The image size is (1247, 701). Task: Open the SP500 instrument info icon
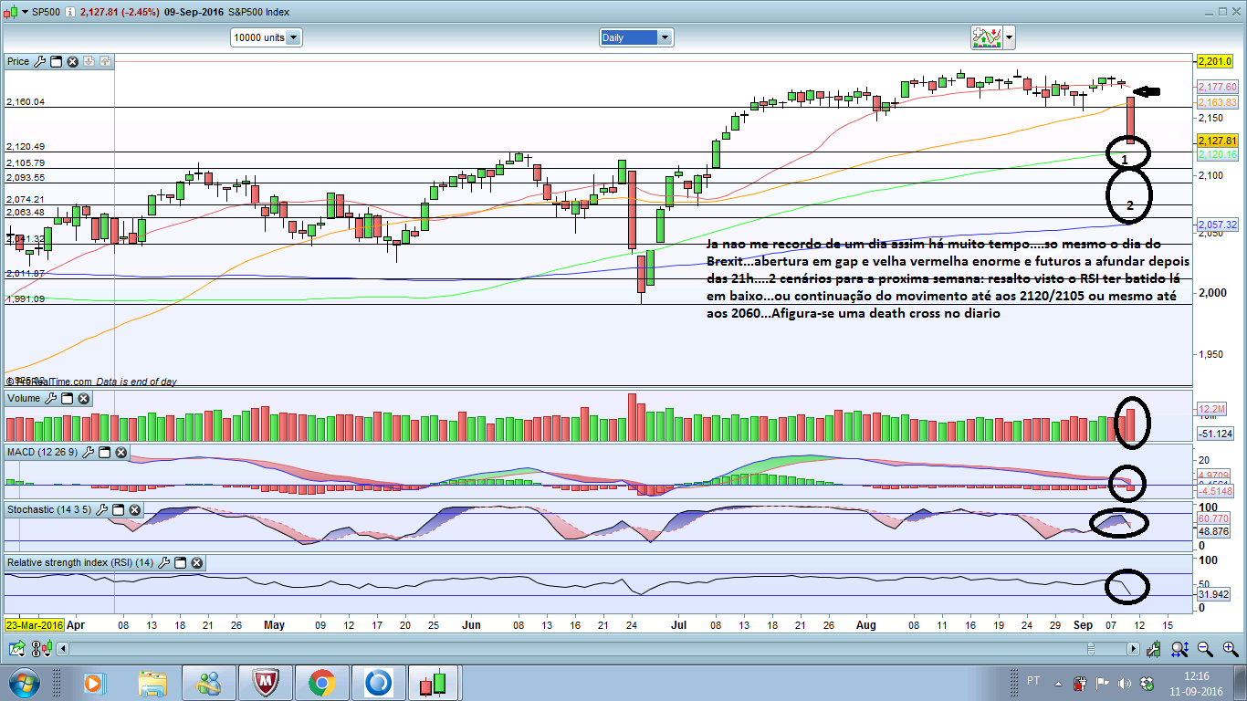pyautogui.click(x=70, y=12)
